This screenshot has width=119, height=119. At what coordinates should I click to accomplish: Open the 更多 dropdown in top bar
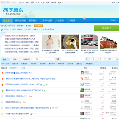coord(60,2)
